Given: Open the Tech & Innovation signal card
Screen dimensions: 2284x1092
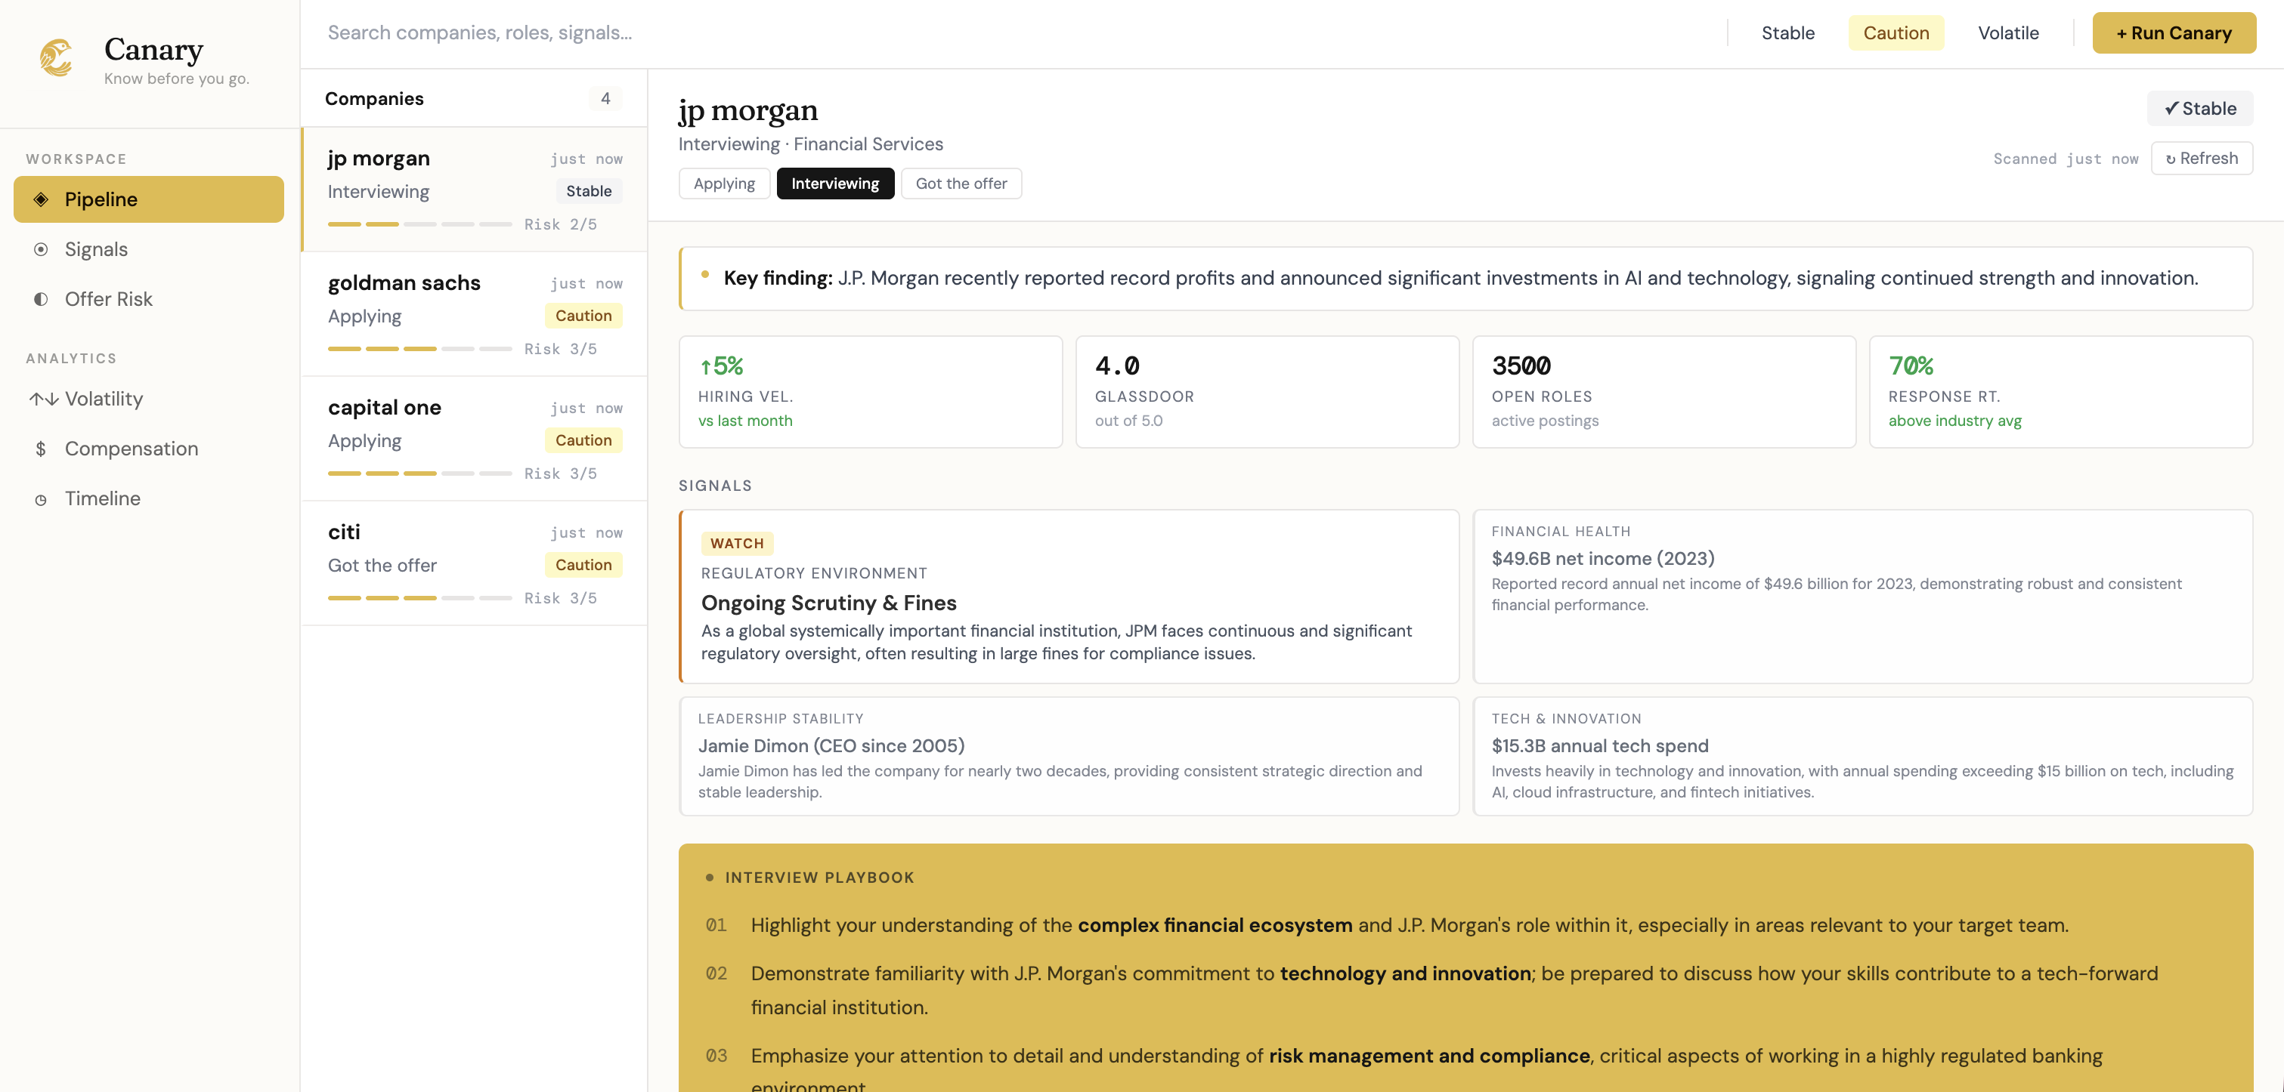Looking at the screenshot, I should click(1863, 757).
